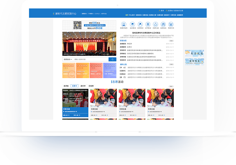Open the 实践排行 nav item
This screenshot has width=236, height=165.
167,15
